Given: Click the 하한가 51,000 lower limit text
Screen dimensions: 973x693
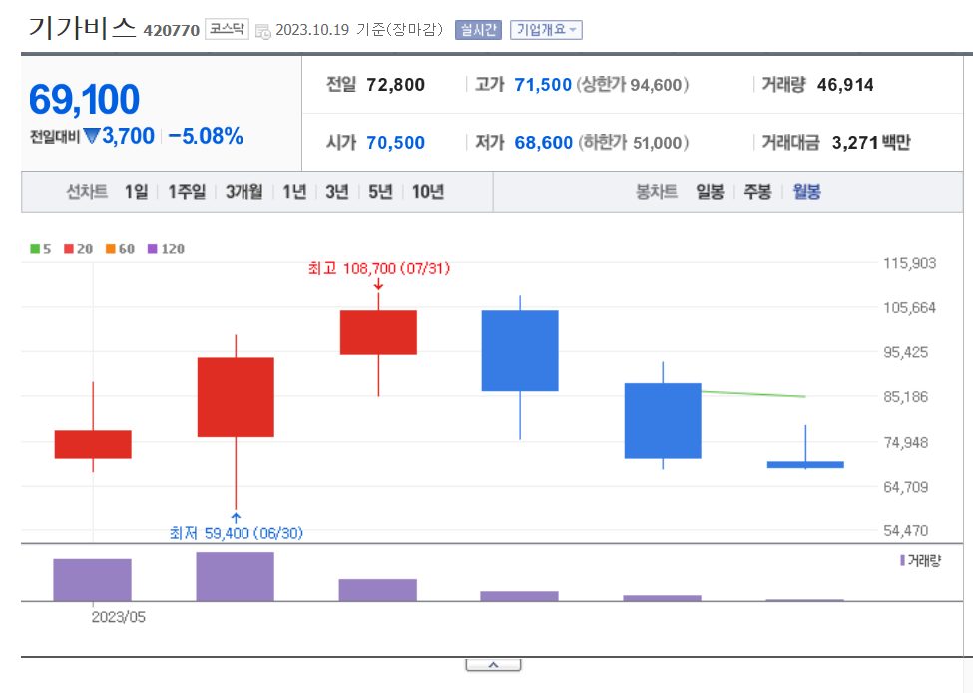Looking at the screenshot, I should 634,142.
